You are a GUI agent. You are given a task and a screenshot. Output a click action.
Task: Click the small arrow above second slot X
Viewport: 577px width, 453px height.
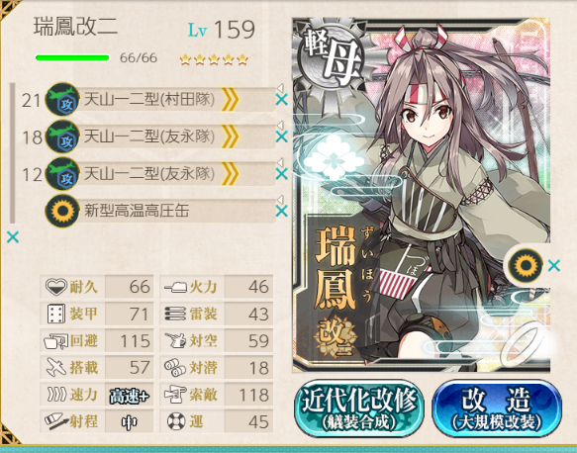pyautogui.click(x=280, y=126)
